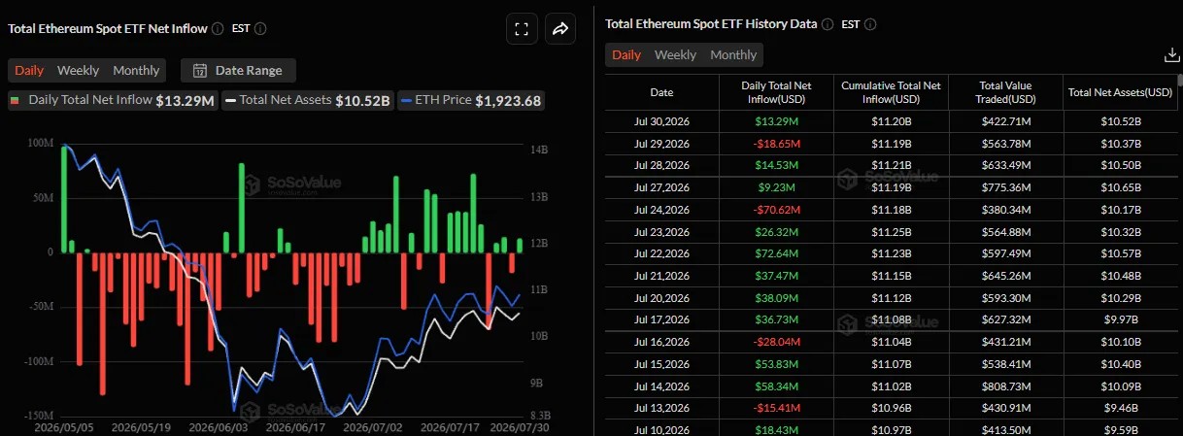Click Total Net Assets(USD) column header

[x=1120, y=92]
